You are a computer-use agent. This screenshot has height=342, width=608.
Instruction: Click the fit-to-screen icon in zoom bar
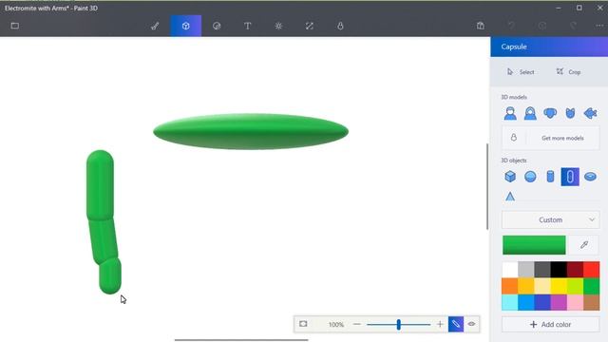(303, 324)
